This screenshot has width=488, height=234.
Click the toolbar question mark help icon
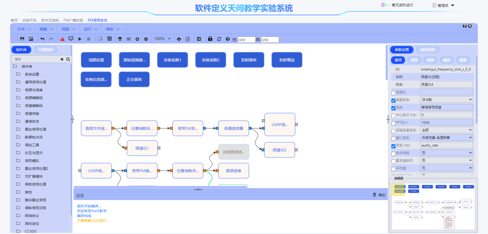[228, 39]
